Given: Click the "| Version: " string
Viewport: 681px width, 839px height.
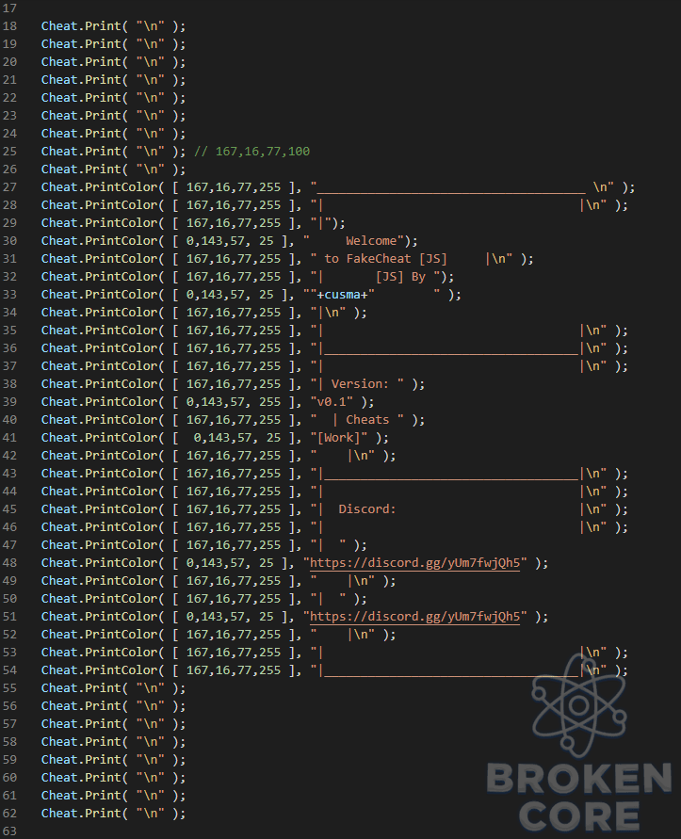Looking at the screenshot, I should [357, 384].
